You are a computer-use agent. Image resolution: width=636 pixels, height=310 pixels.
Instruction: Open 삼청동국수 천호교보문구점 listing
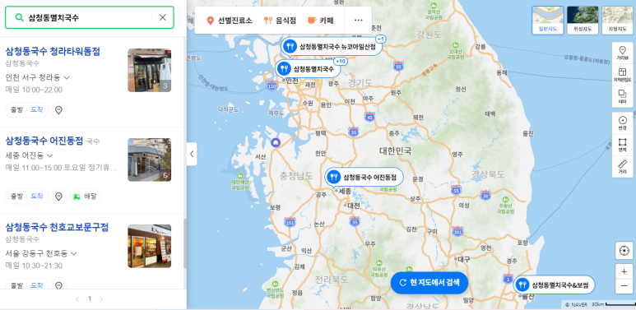click(57, 227)
